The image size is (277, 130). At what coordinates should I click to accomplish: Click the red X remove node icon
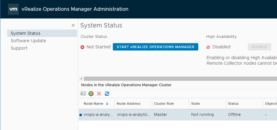[x=99, y=94]
